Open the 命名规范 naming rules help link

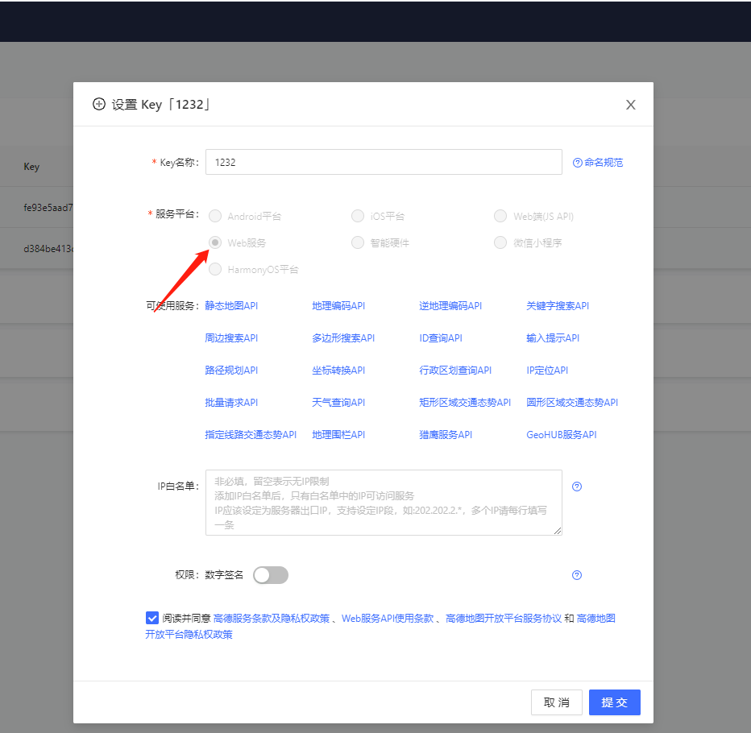tap(598, 162)
